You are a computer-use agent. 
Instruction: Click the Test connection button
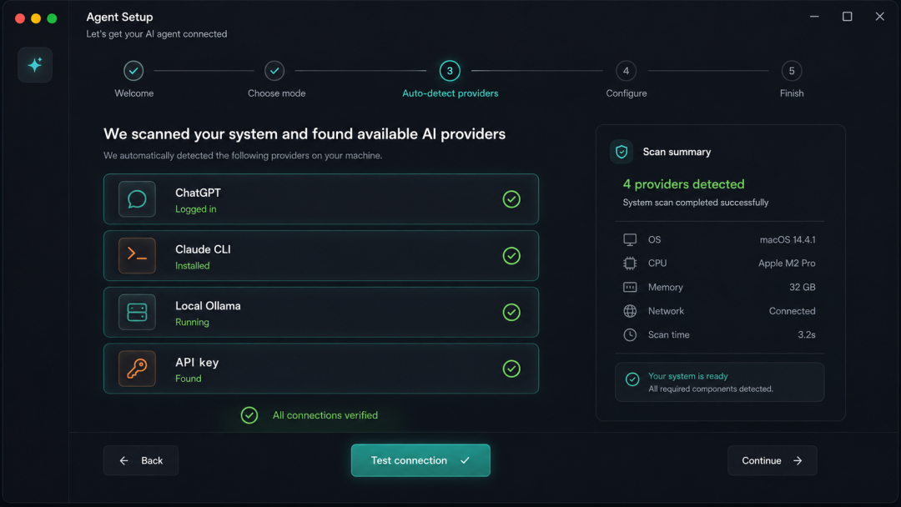pos(420,460)
